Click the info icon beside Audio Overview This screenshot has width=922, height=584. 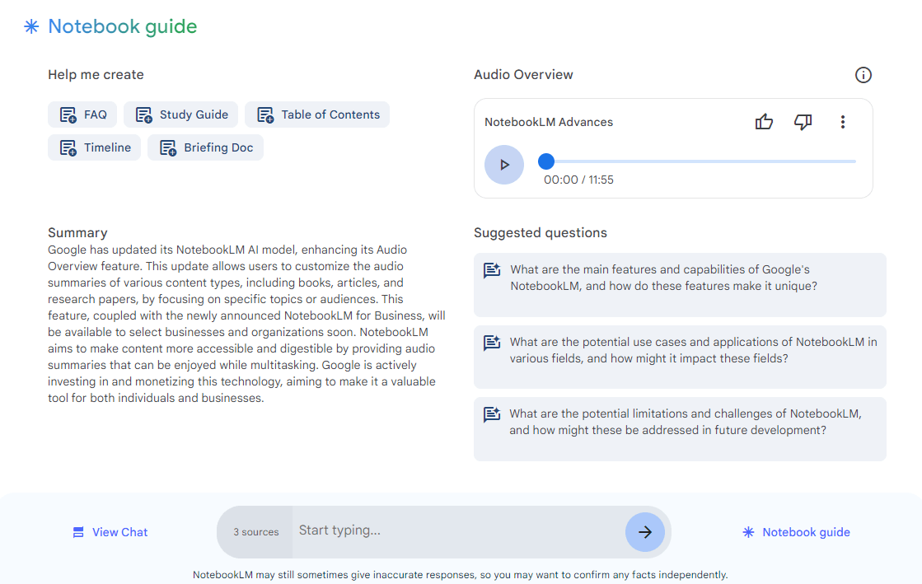point(863,75)
